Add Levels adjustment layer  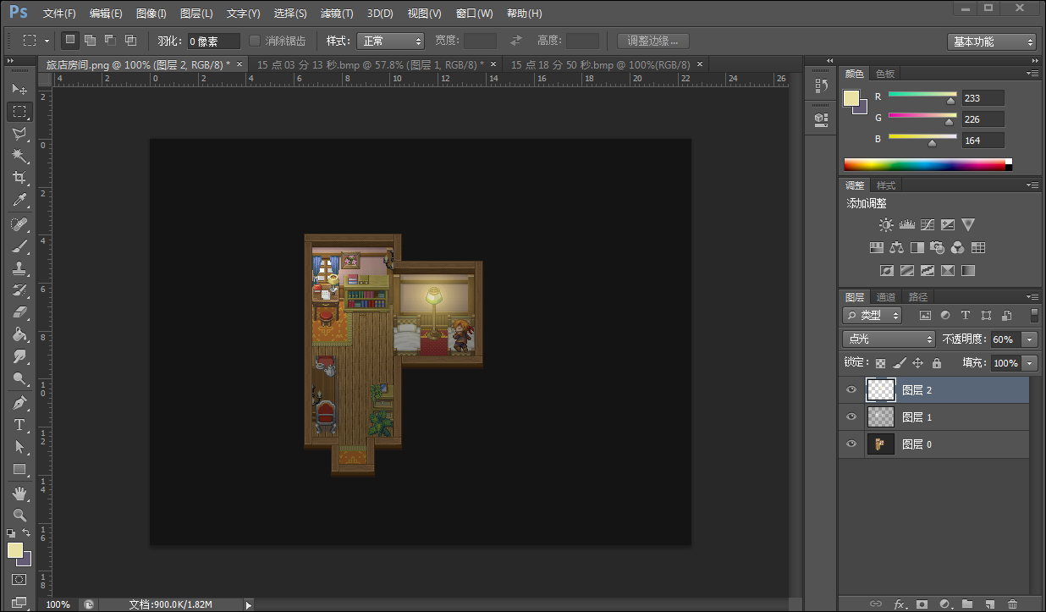(907, 225)
